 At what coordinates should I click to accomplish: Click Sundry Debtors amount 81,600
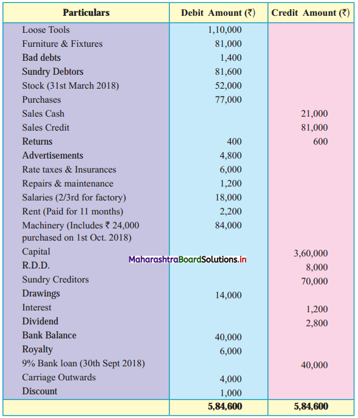[229, 72]
